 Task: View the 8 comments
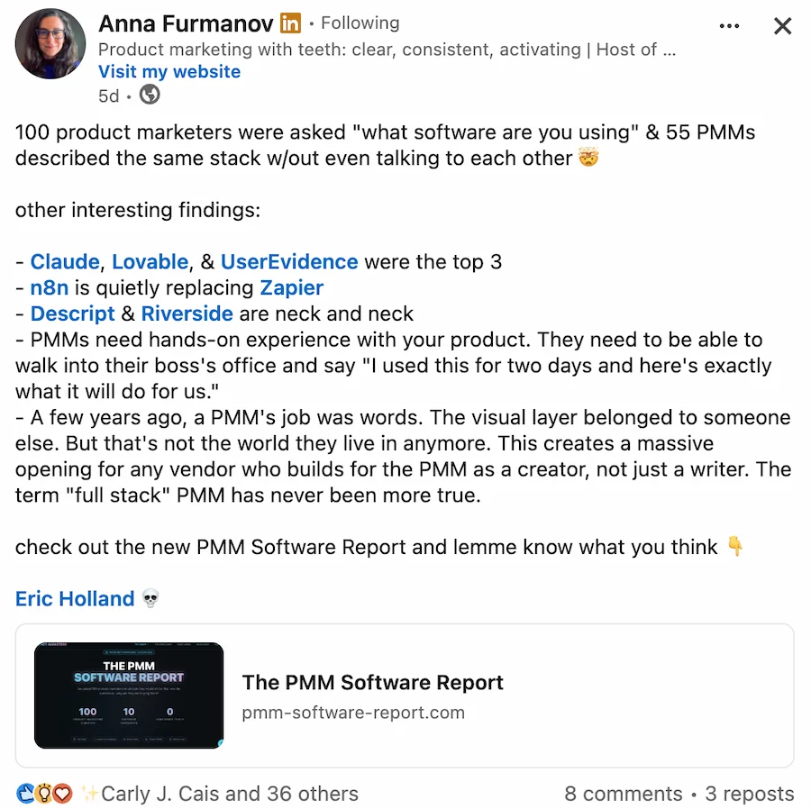(623, 794)
